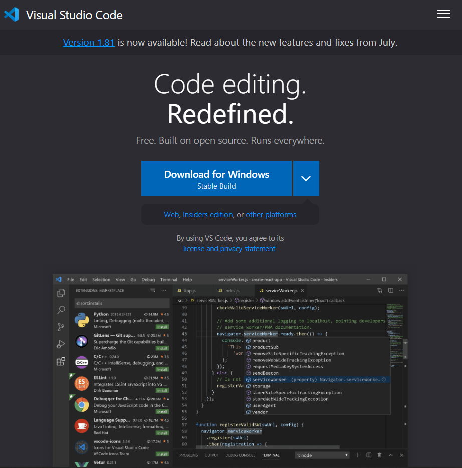The image size is (462, 468).
Task: Click the split terminal icon
Action: tap(369, 455)
